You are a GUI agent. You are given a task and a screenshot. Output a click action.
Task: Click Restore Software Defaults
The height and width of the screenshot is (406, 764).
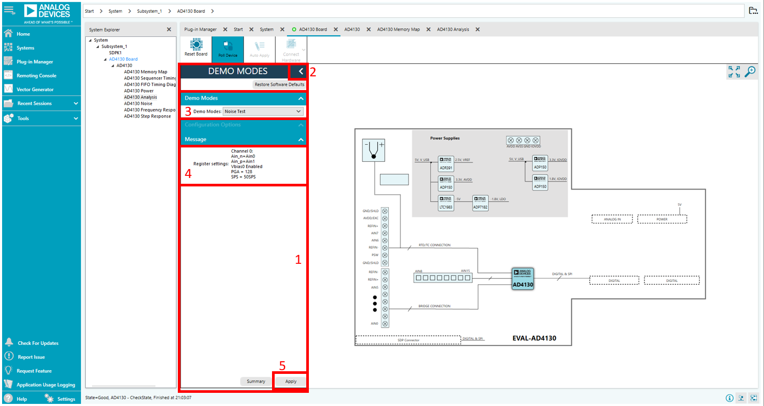pyautogui.click(x=279, y=84)
